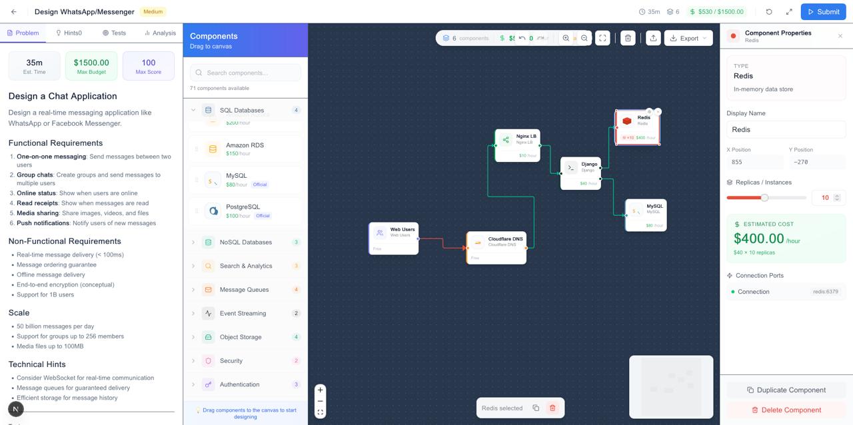The image size is (853, 425).
Task: Click the red trash icon in Redis selected bar
Action: click(552, 408)
